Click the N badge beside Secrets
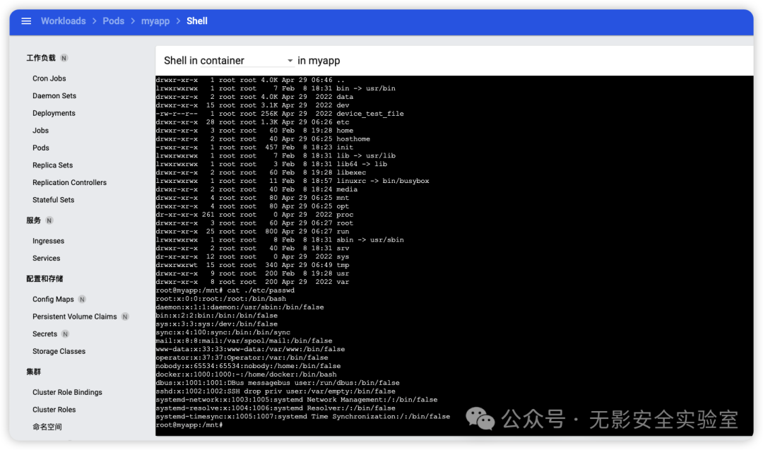The image size is (763, 450). coord(65,334)
